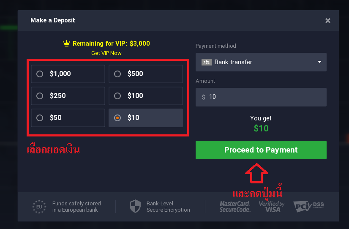Viewport: 349px width, 229px height.
Task: Select the $50 deposit amount
Action: [x=68, y=118]
